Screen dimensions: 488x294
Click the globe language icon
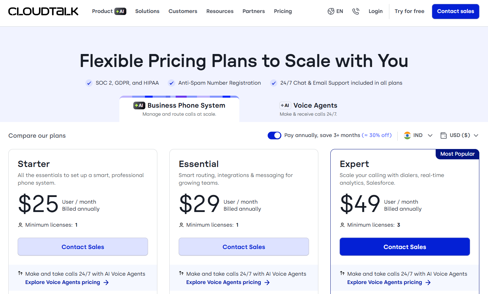click(x=331, y=11)
